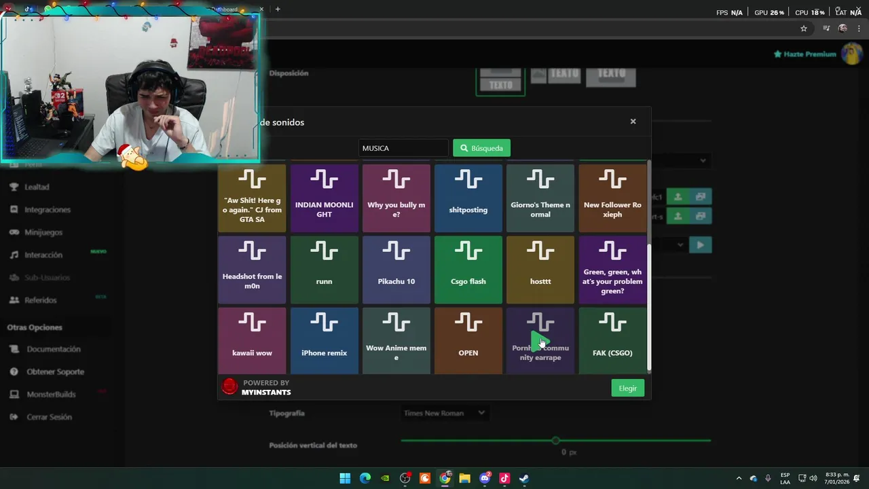Click the MUSICA search field

click(404, 148)
